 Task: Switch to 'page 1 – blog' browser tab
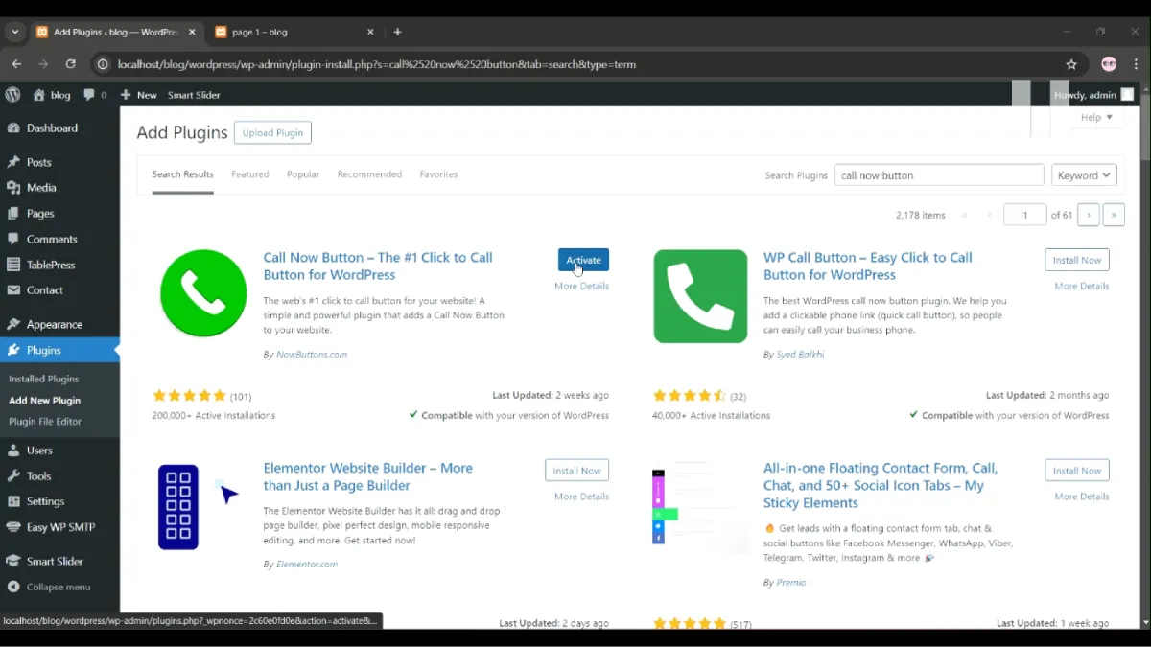[x=293, y=32]
